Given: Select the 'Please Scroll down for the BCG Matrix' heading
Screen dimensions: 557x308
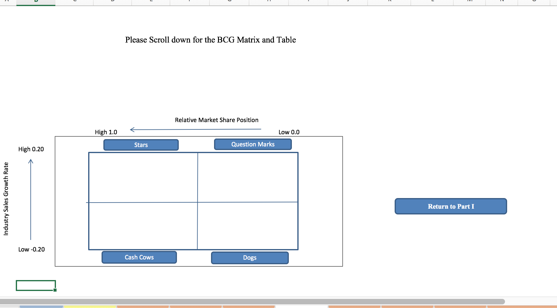Looking at the screenshot, I should (x=210, y=40).
